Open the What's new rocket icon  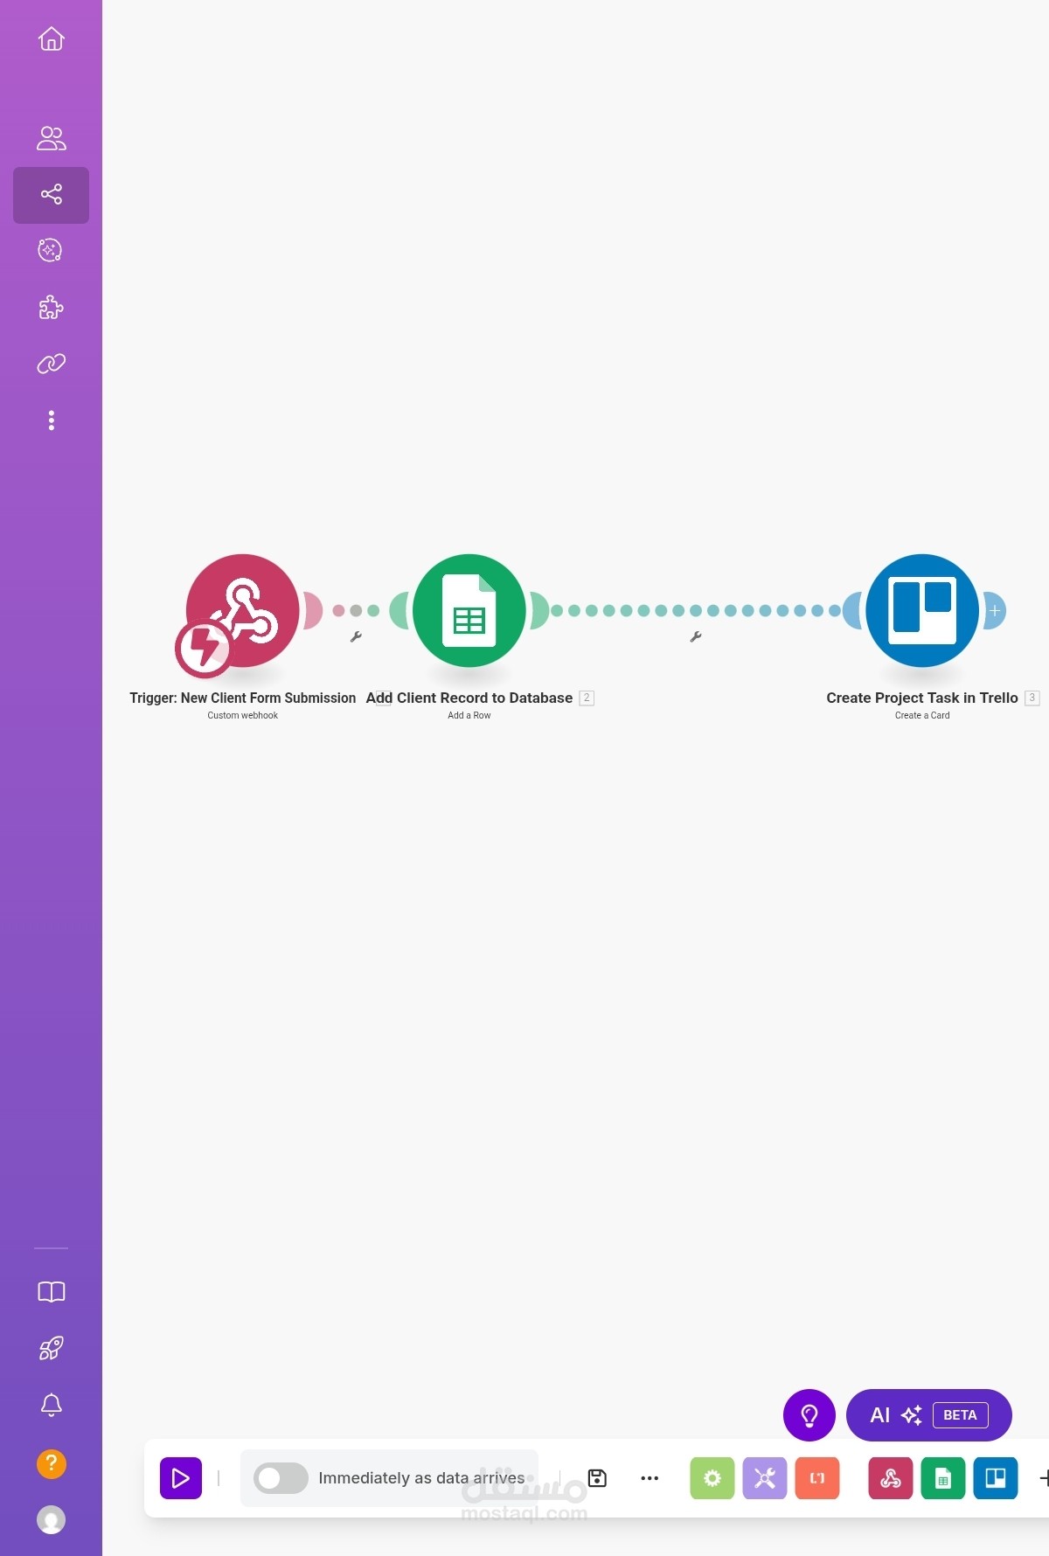pos(52,1349)
